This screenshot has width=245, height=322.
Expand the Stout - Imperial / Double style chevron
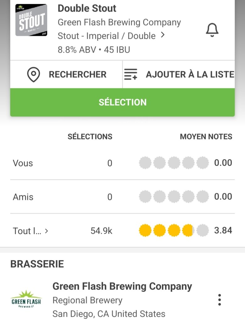(163, 35)
